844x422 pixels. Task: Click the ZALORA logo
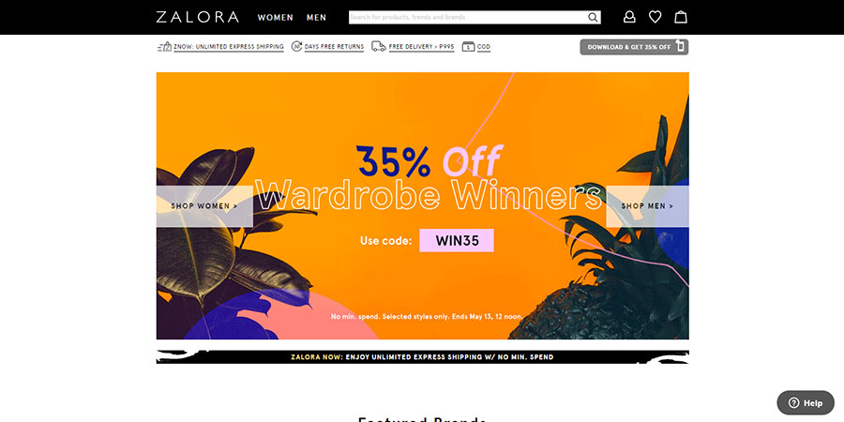(x=198, y=17)
